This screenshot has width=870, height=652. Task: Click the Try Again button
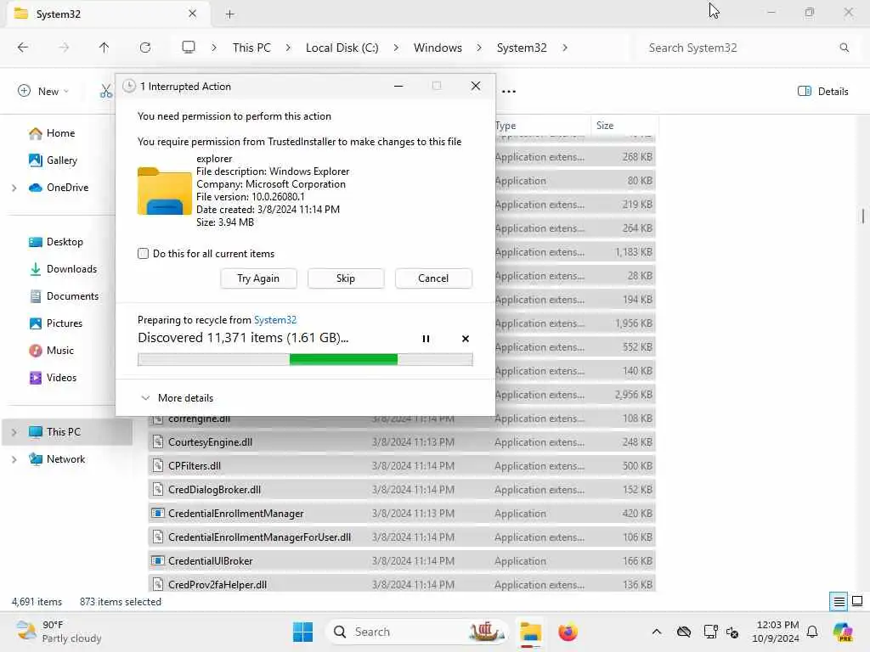pyautogui.click(x=258, y=278)
